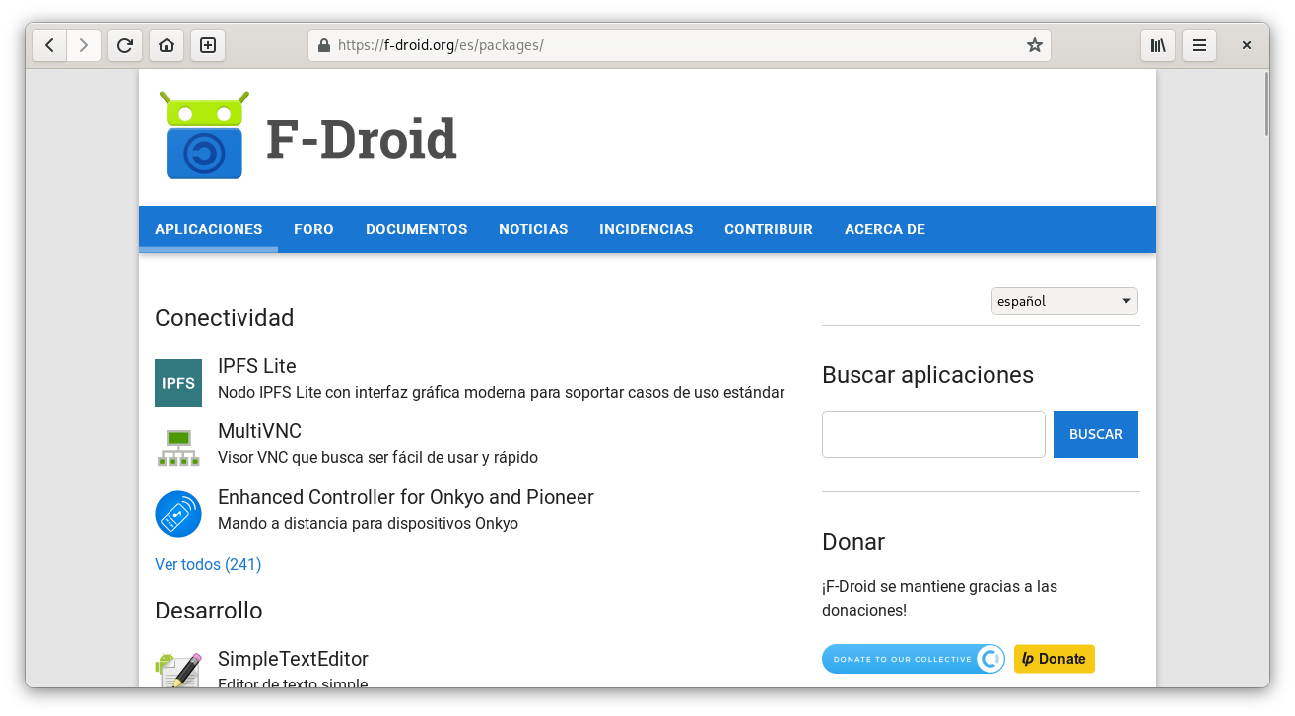This screenshot has width=1295, height=716.
Task: Open the Acerca de navigation tab
Action: (x=885, y=229)
